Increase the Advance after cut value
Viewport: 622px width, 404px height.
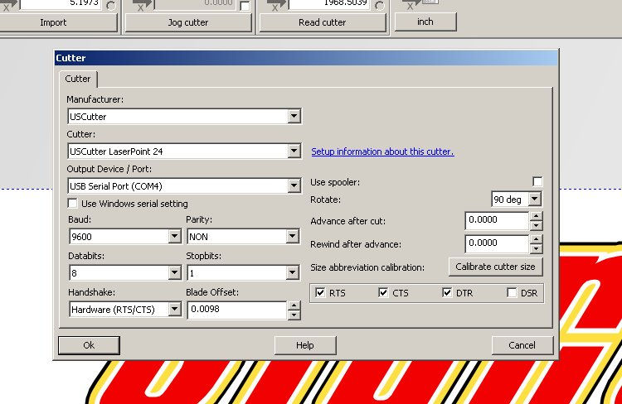point(536,216)
